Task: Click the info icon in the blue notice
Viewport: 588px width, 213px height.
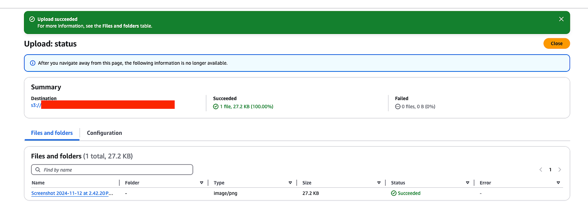Action: (33, 63)
